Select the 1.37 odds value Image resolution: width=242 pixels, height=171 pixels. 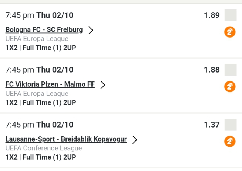pyautogui.click(x=212, y=125)
